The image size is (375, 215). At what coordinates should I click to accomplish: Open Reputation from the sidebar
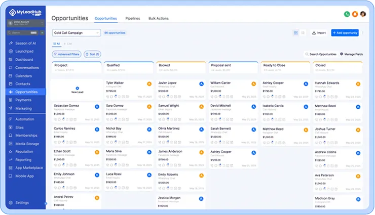(25, 152)
